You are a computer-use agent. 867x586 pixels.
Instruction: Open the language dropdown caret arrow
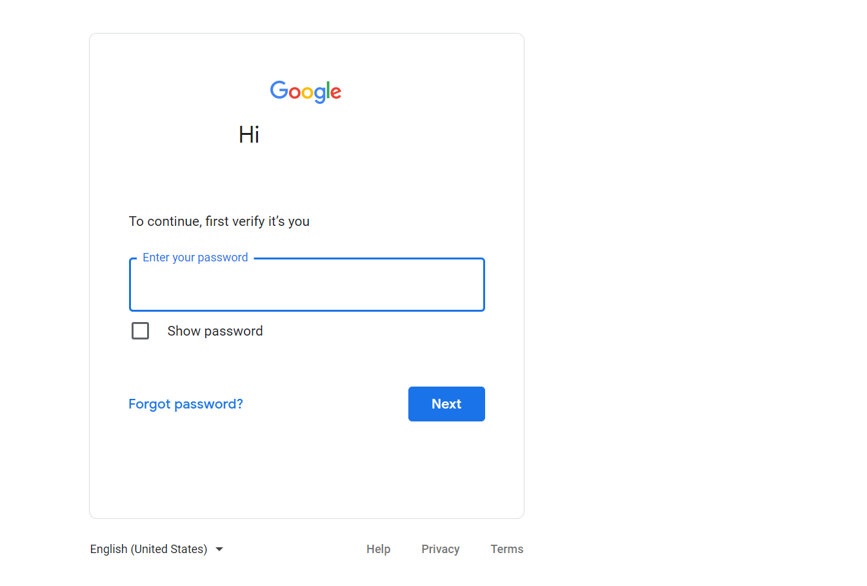pyautogui.click(x=219, y=549)
